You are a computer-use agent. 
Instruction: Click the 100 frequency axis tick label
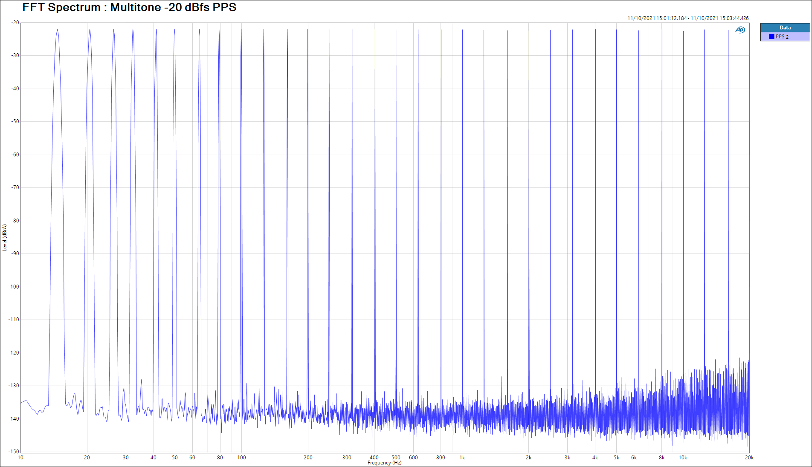tap(241, 458)
